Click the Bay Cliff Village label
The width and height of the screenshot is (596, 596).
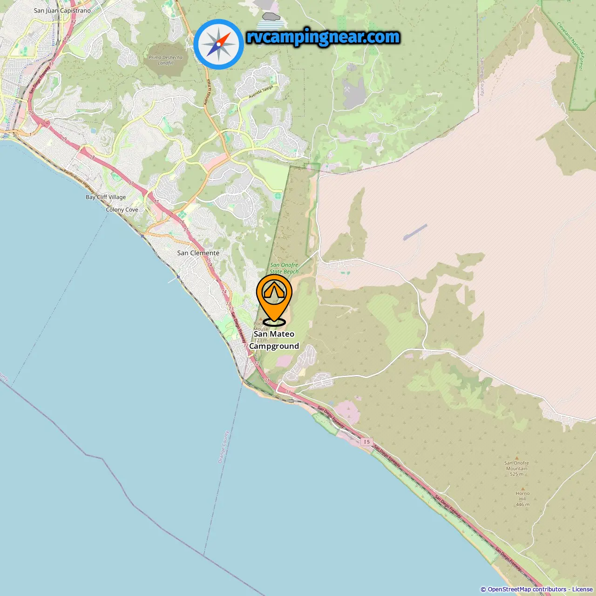(x=106, y=197)
